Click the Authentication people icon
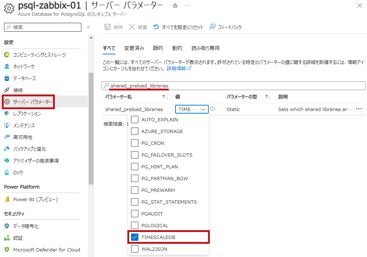The width and height of the screenshot is (367, 257). (7, 238)
